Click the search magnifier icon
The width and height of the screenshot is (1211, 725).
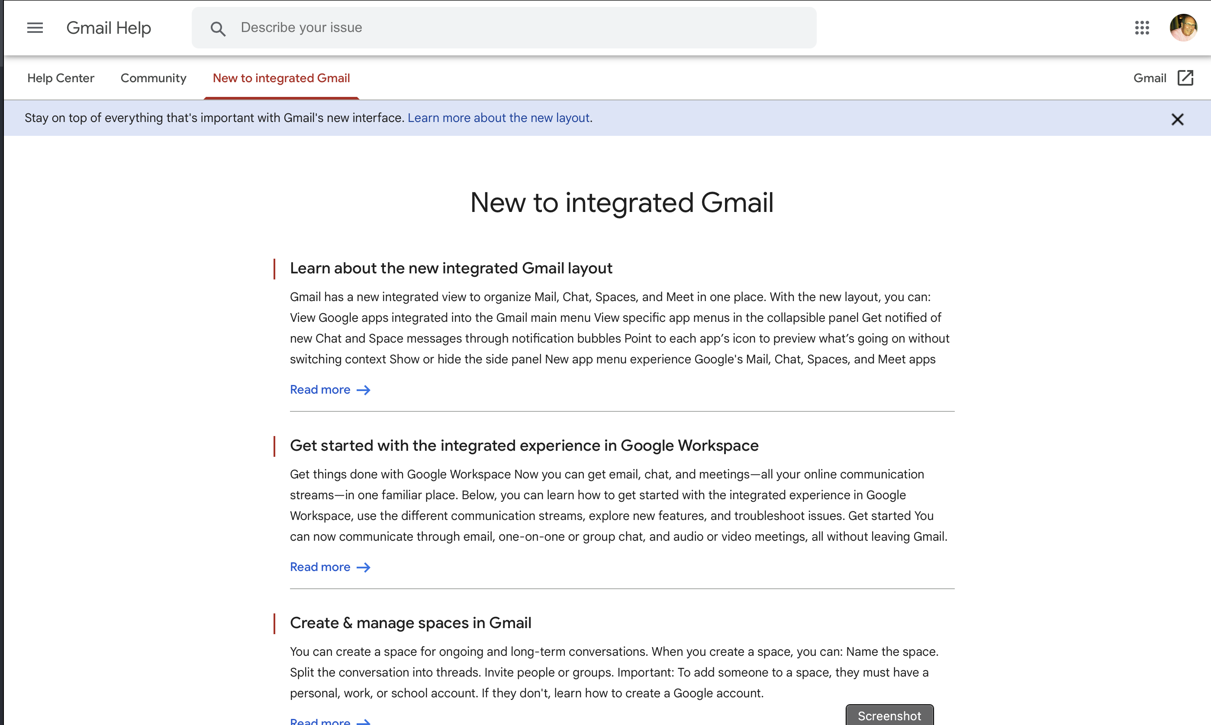pos(218,29)
